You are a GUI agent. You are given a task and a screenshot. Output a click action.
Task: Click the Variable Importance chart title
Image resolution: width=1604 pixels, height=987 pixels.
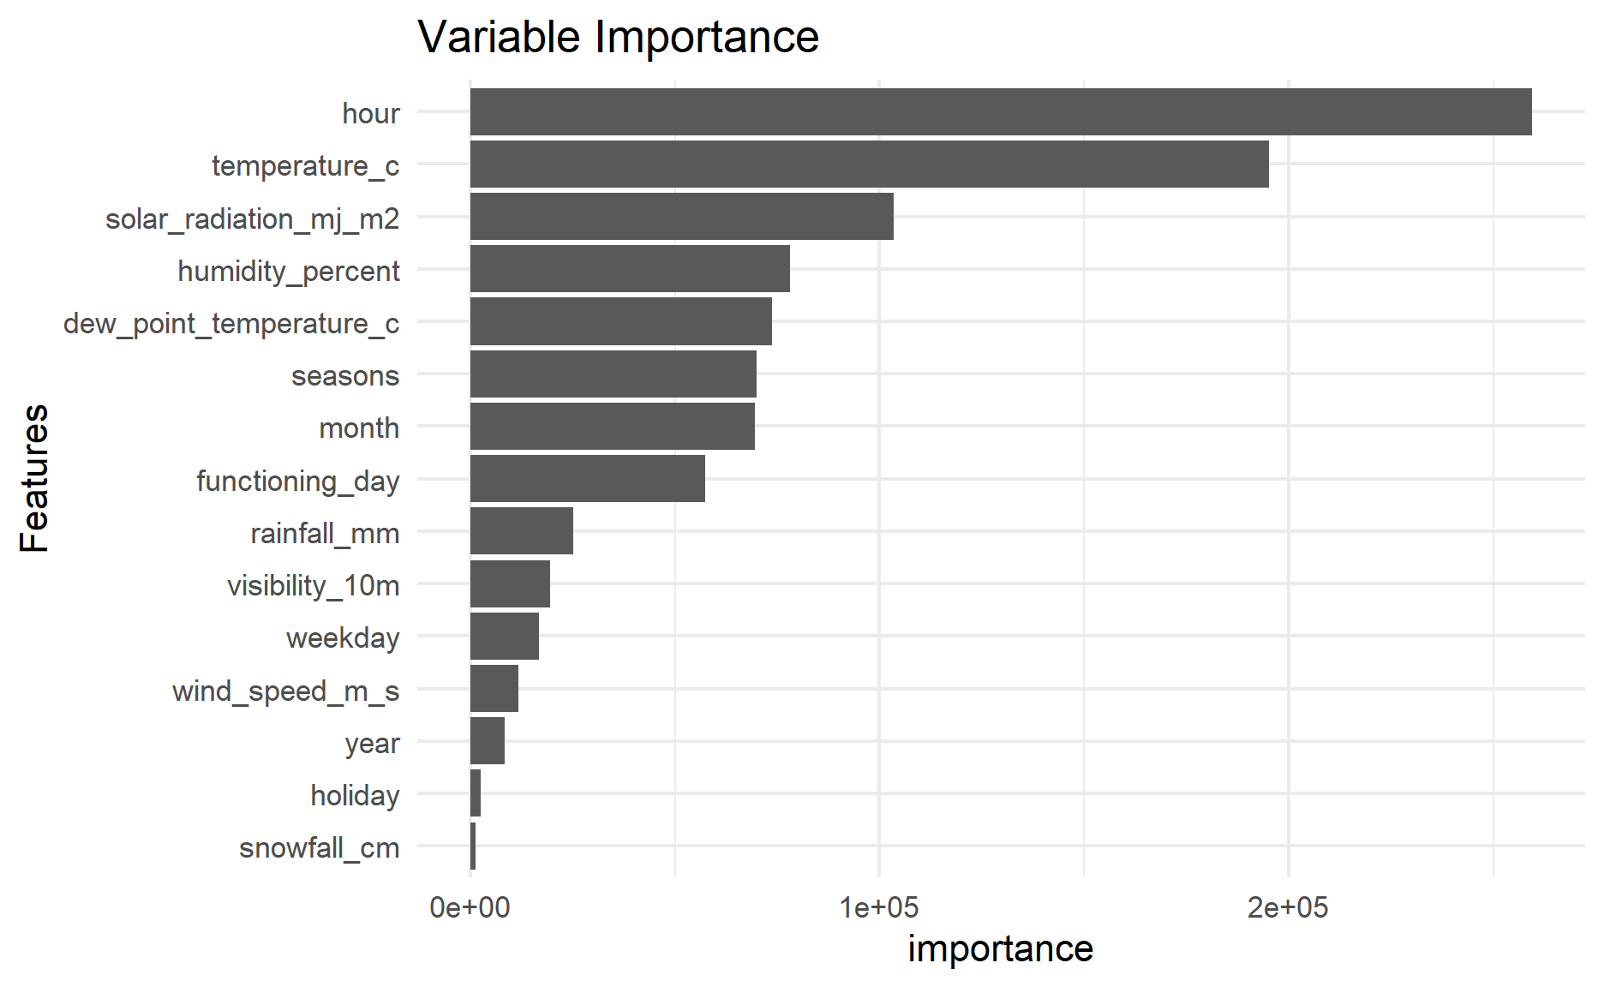[x=618, y=38]
